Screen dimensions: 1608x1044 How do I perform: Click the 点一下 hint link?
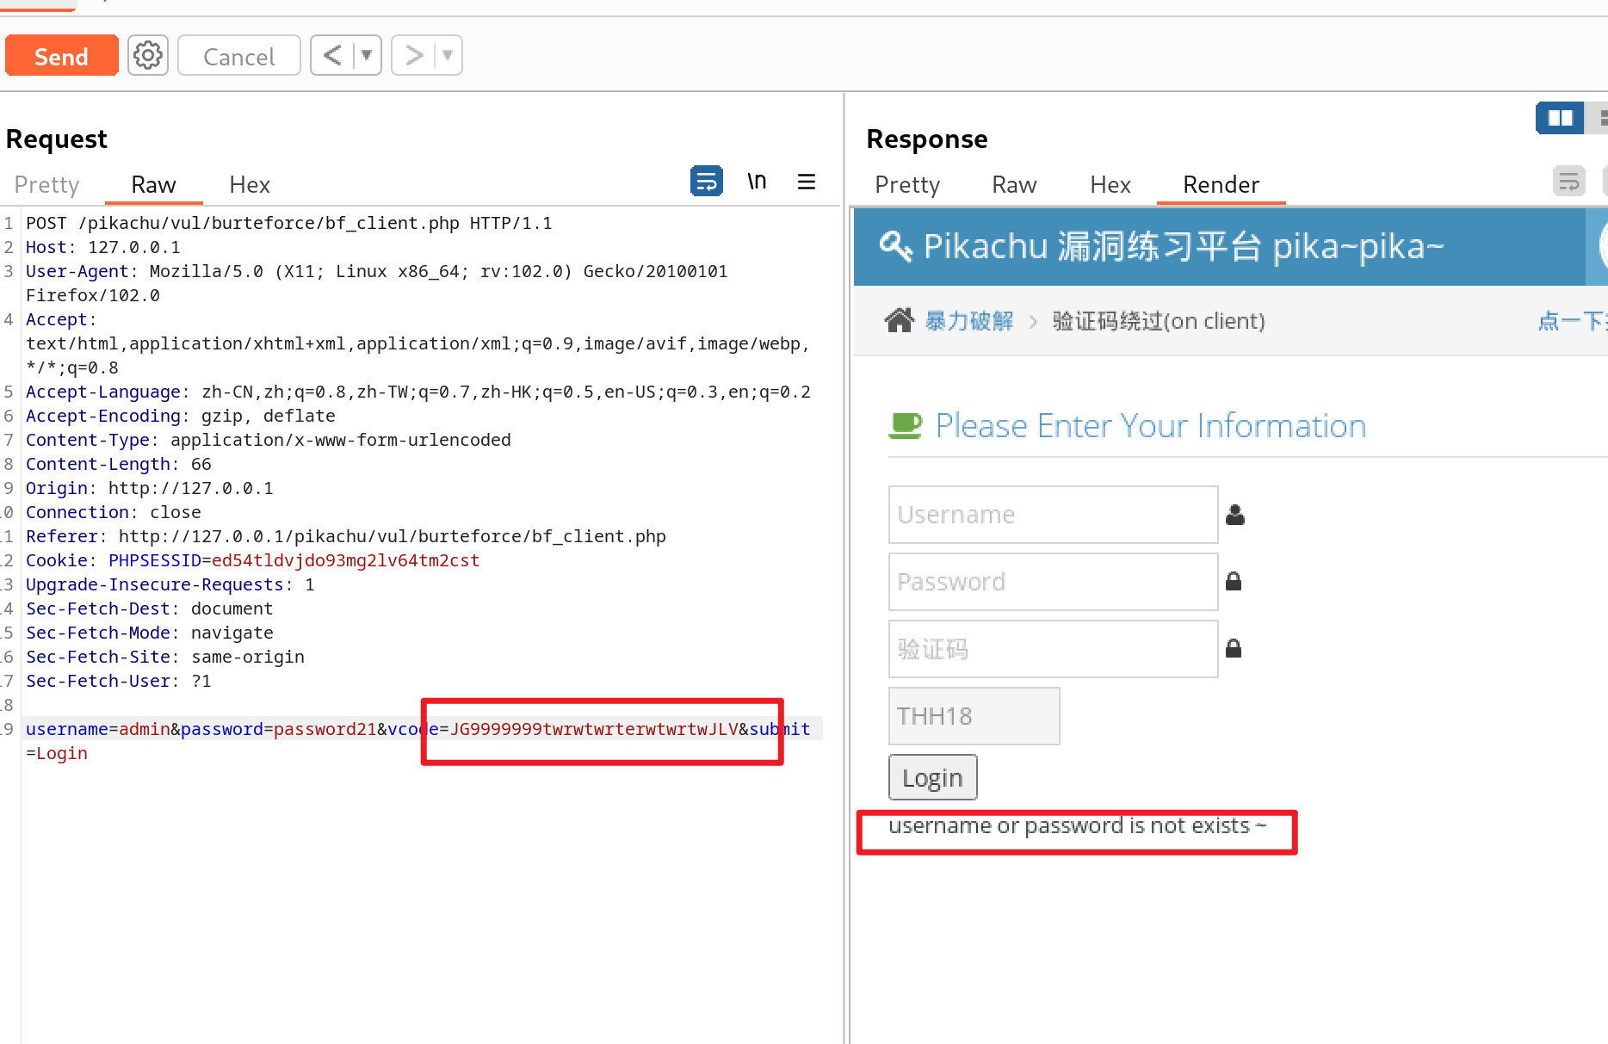1572,321
